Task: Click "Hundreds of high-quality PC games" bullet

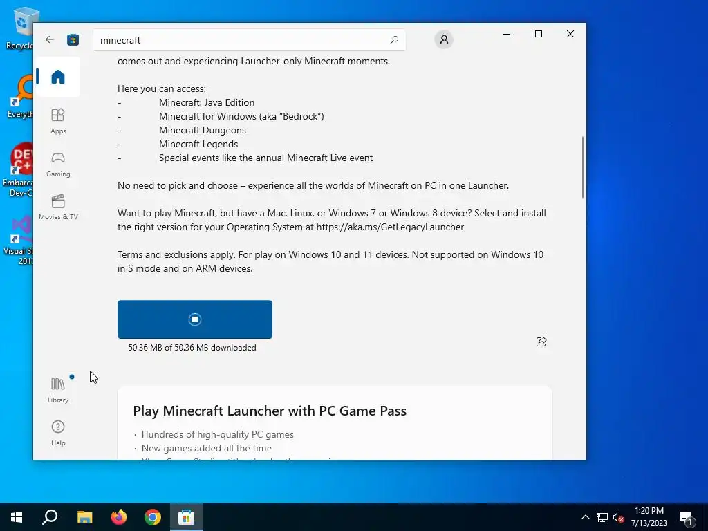Action: point(217,434)
